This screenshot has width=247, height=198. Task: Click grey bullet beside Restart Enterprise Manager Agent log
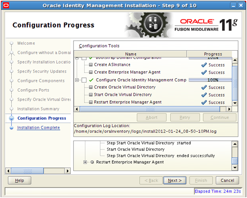tap(92, 162)
